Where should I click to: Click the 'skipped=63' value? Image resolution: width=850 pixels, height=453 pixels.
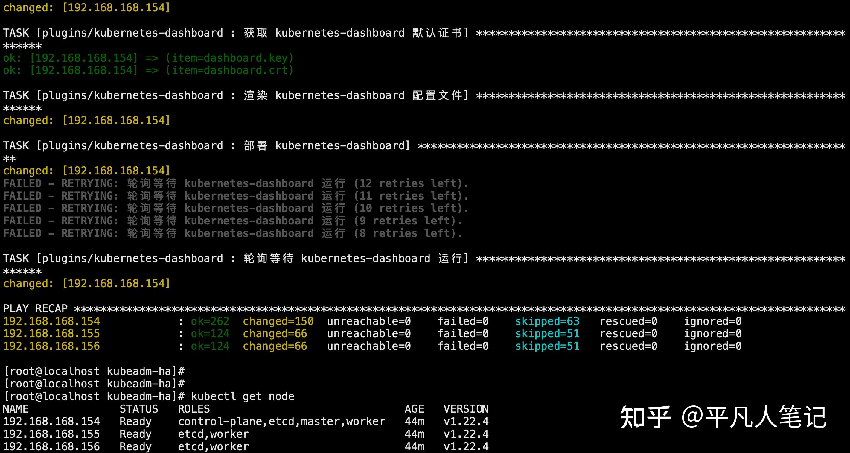coord(547,321)
